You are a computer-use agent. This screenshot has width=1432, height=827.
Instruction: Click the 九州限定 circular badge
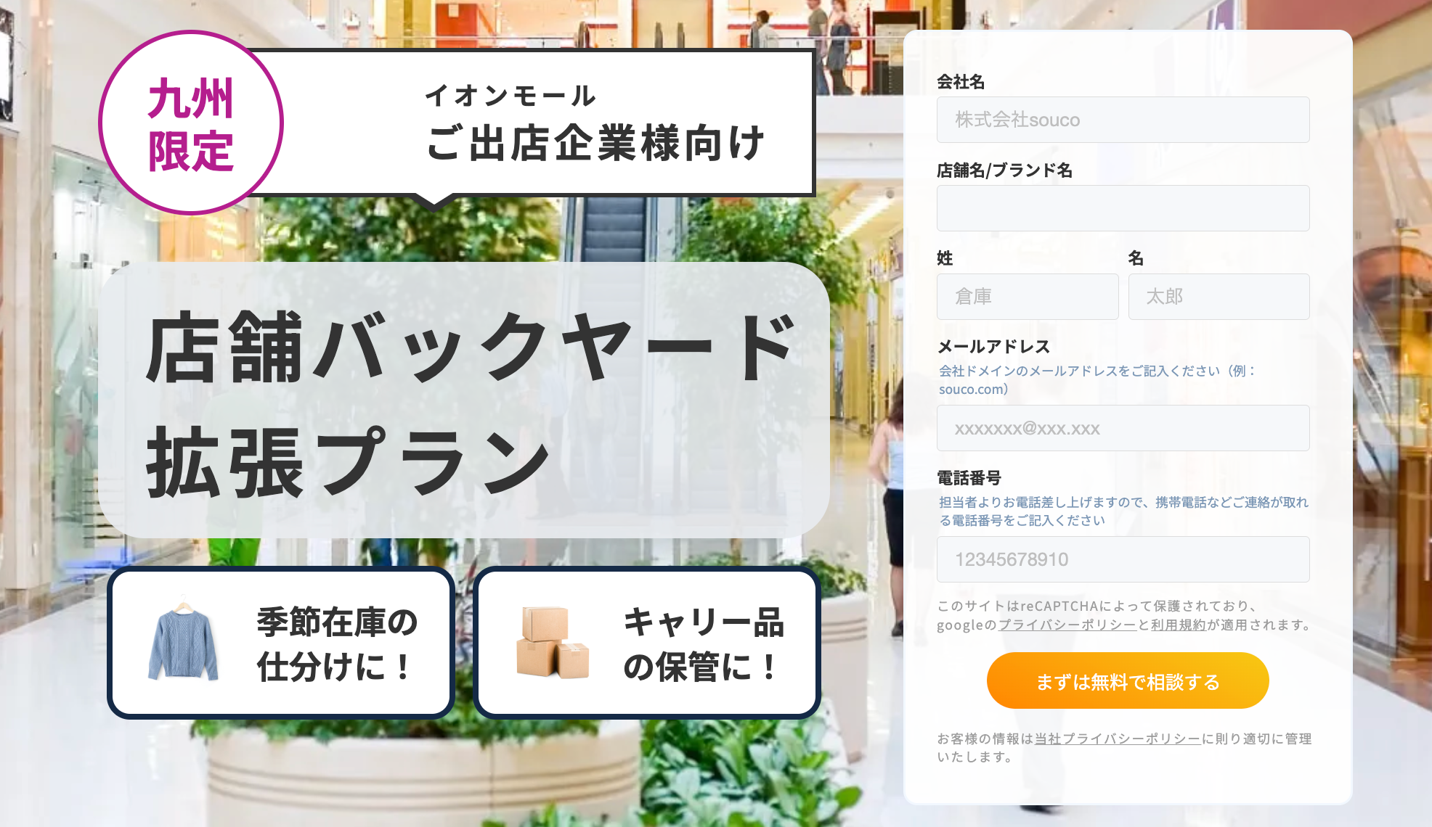click(191, 123)
